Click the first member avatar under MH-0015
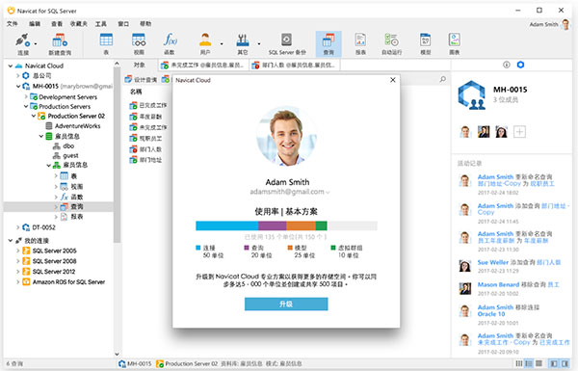This screenshot has height=371, width=578. click(465, 132)
